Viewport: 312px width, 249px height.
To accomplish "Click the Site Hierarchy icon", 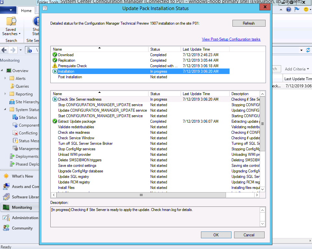I will [12, 102].
